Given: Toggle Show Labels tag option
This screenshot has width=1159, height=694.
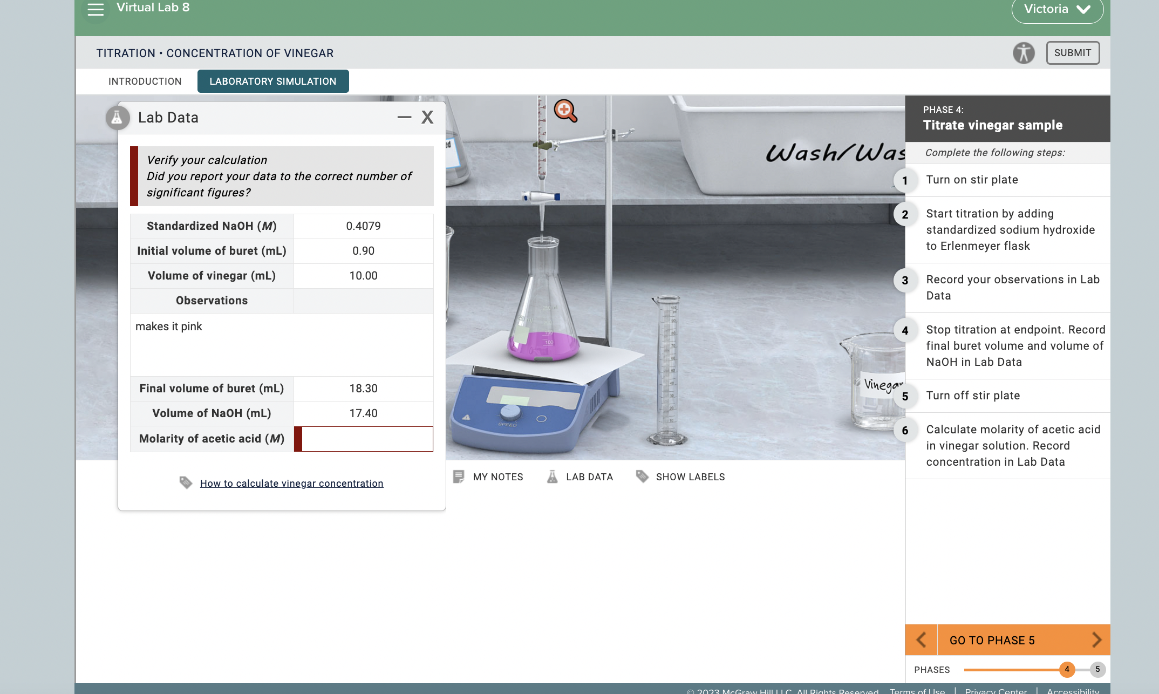Looking at the screenshot, I should [x=680, y=477].
